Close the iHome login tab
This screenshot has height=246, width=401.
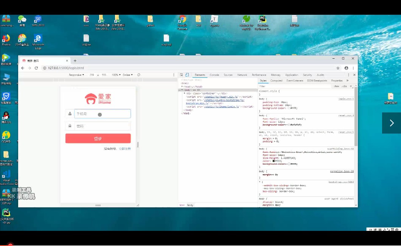click(x=67, y=61)
